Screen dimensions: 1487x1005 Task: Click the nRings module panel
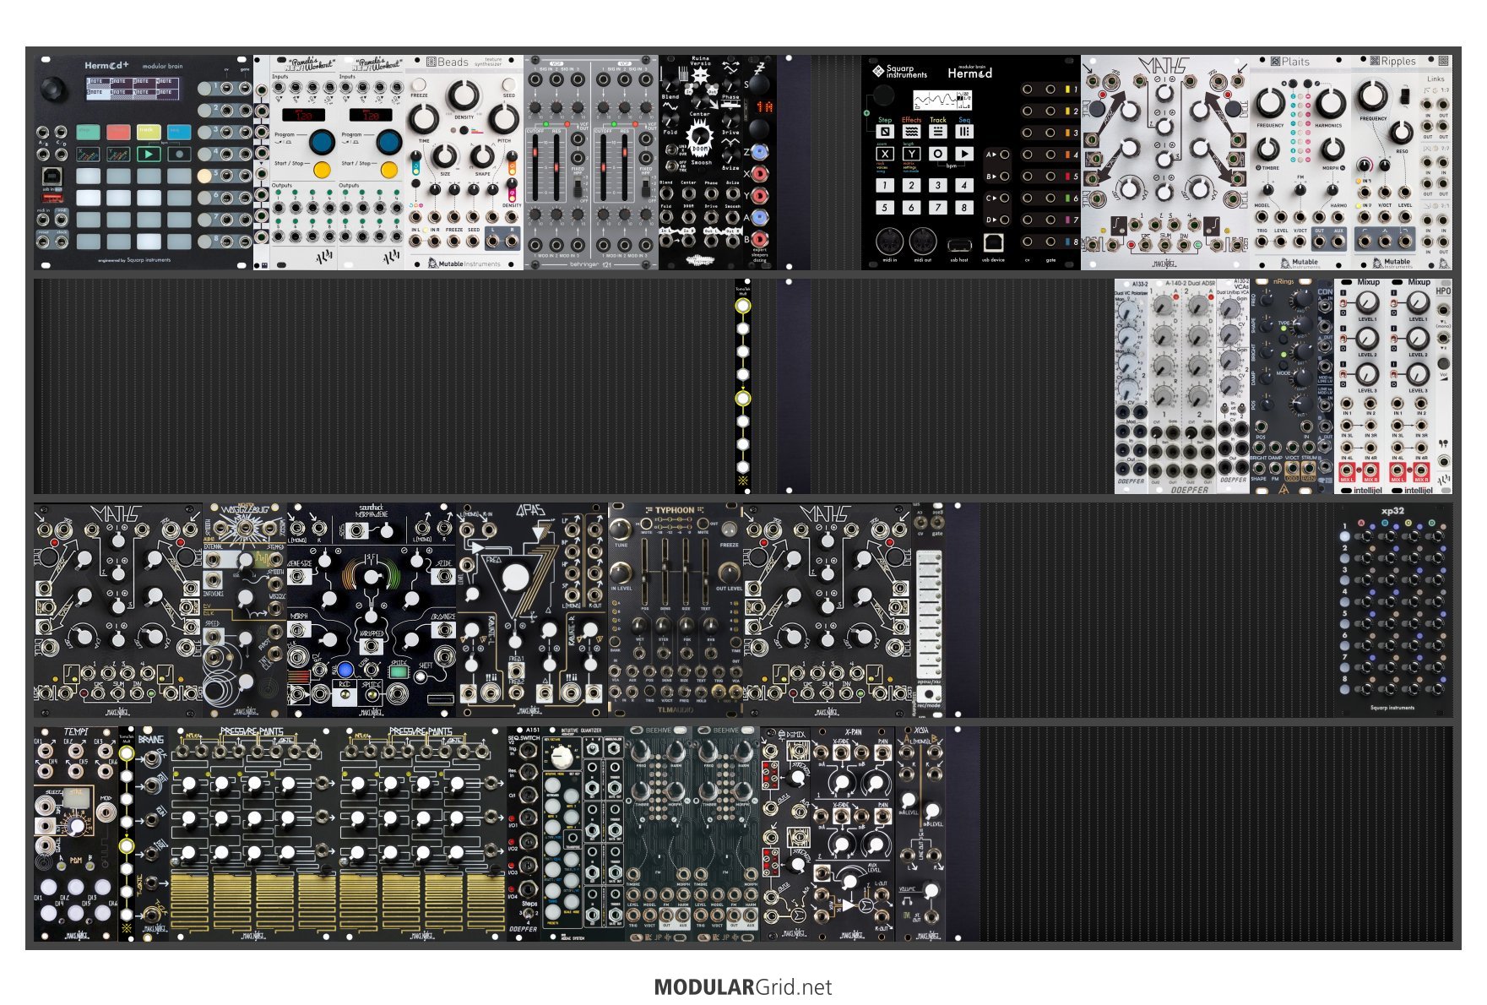[1283, 387]
